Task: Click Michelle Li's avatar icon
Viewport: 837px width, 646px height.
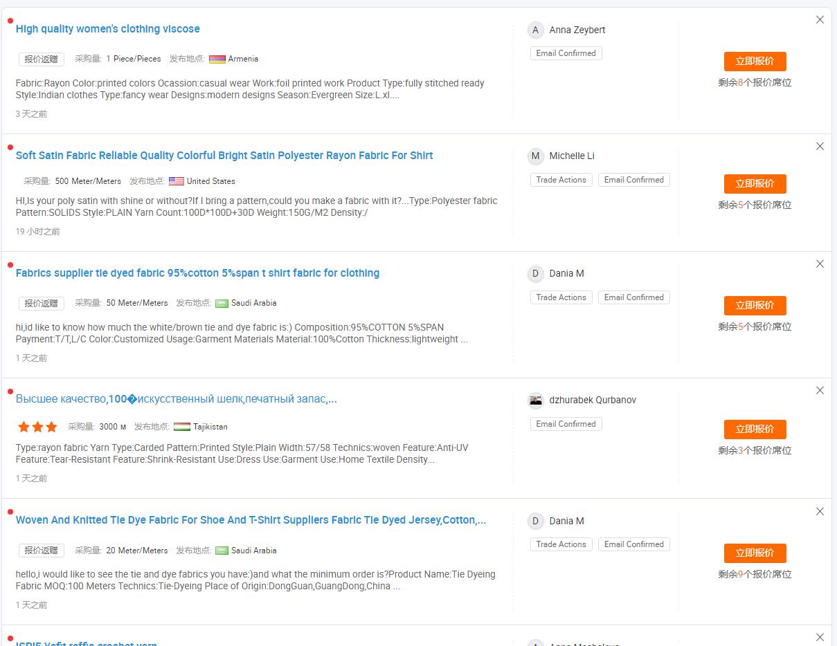Action: coord(535,156)
